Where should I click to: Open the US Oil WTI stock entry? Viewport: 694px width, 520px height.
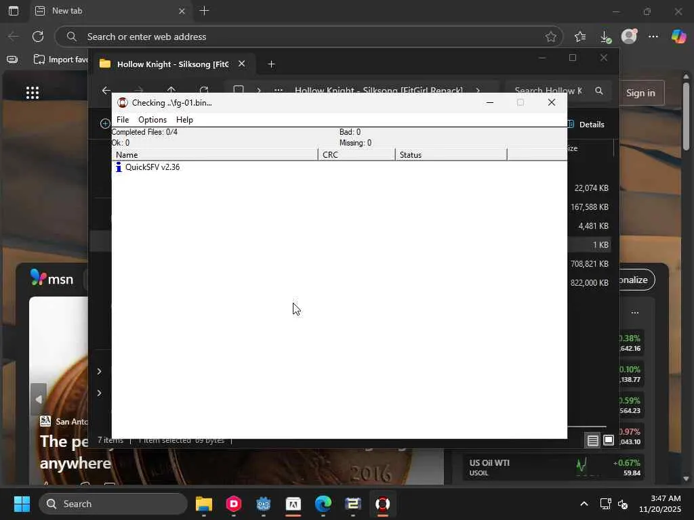pyautogui.click(x=553, y=467)
